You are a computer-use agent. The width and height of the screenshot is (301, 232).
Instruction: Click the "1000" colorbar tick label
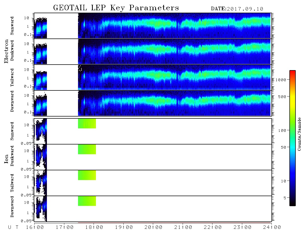coord(281,80)
